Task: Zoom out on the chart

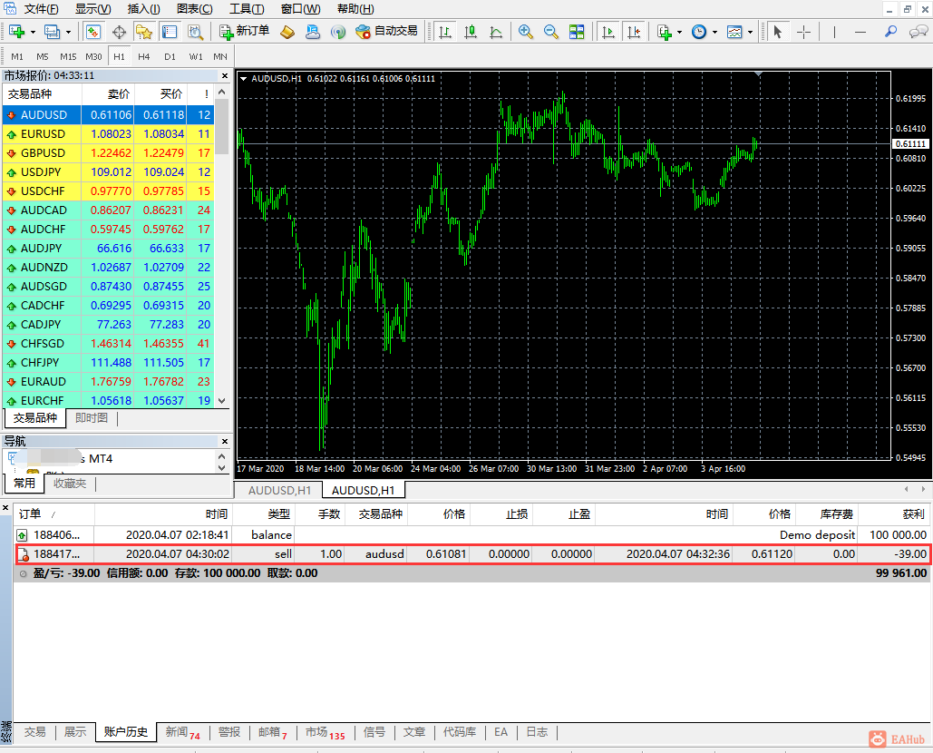Action: click(550, 32)
